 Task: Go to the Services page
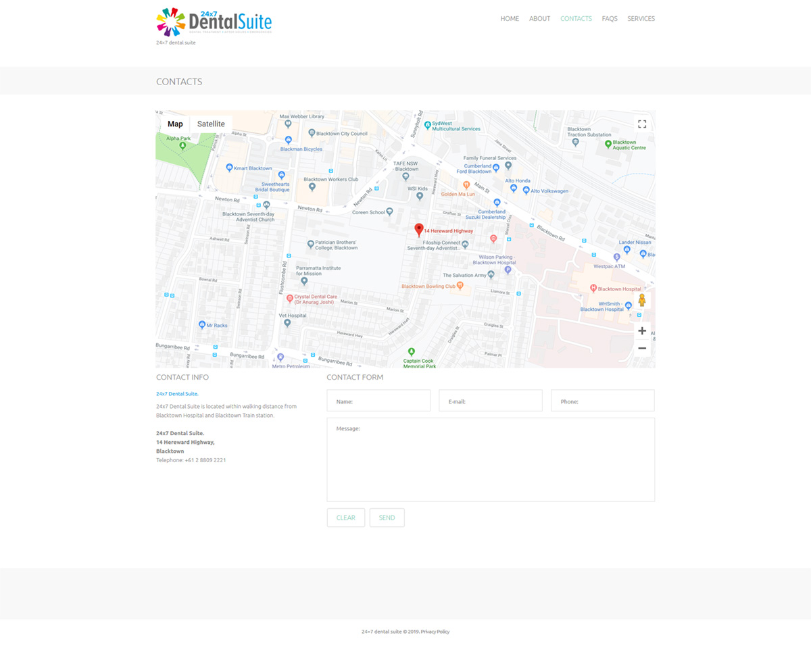[641, 19]
